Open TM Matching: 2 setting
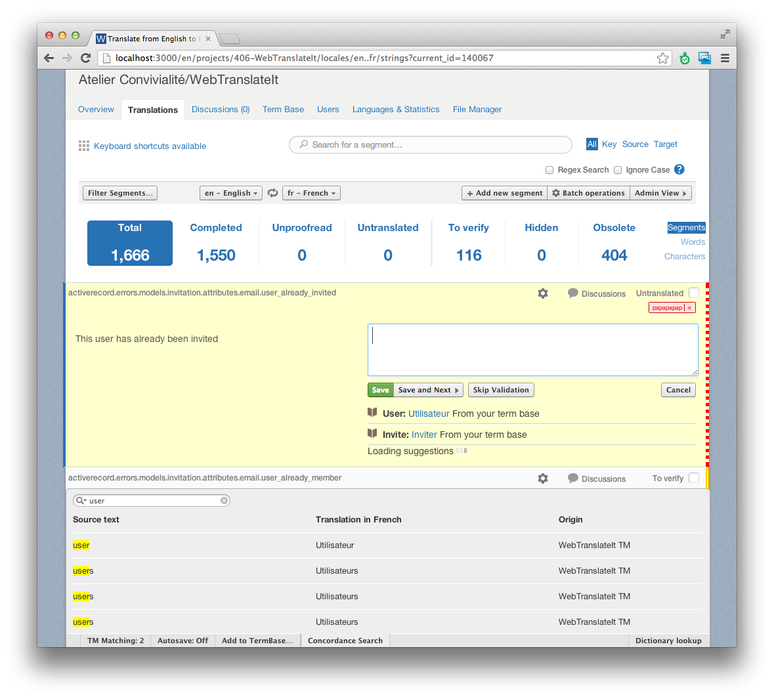The height and width of the screenshot is (699, 774). (x=116, y=640)
